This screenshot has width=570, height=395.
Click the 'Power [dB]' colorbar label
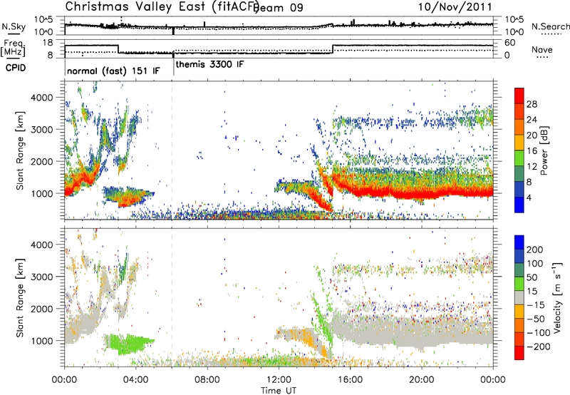[544, 150]
